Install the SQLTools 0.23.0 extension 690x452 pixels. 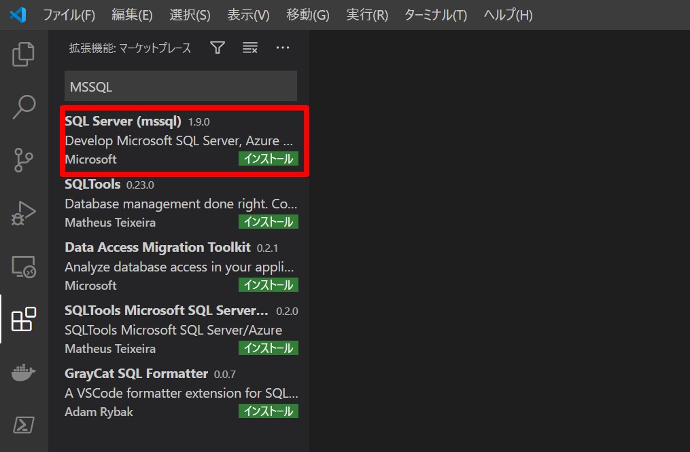pos(269,222)
